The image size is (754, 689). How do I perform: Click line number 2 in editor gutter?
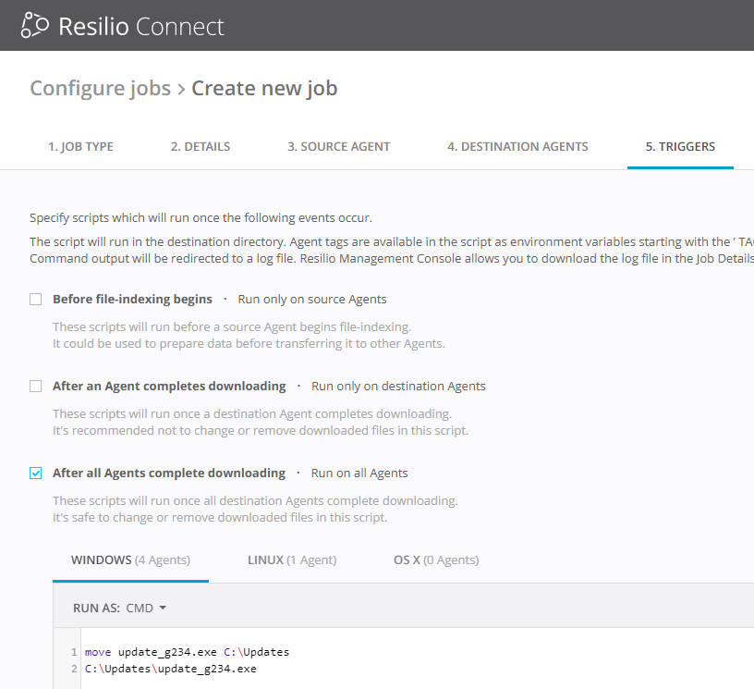coord(73,669)
